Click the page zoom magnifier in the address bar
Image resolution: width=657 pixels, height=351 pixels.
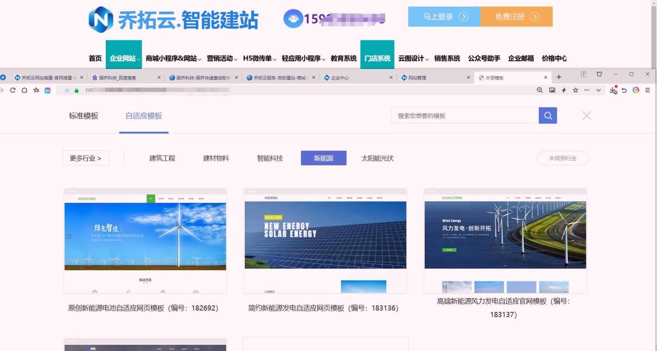point(540,90)
